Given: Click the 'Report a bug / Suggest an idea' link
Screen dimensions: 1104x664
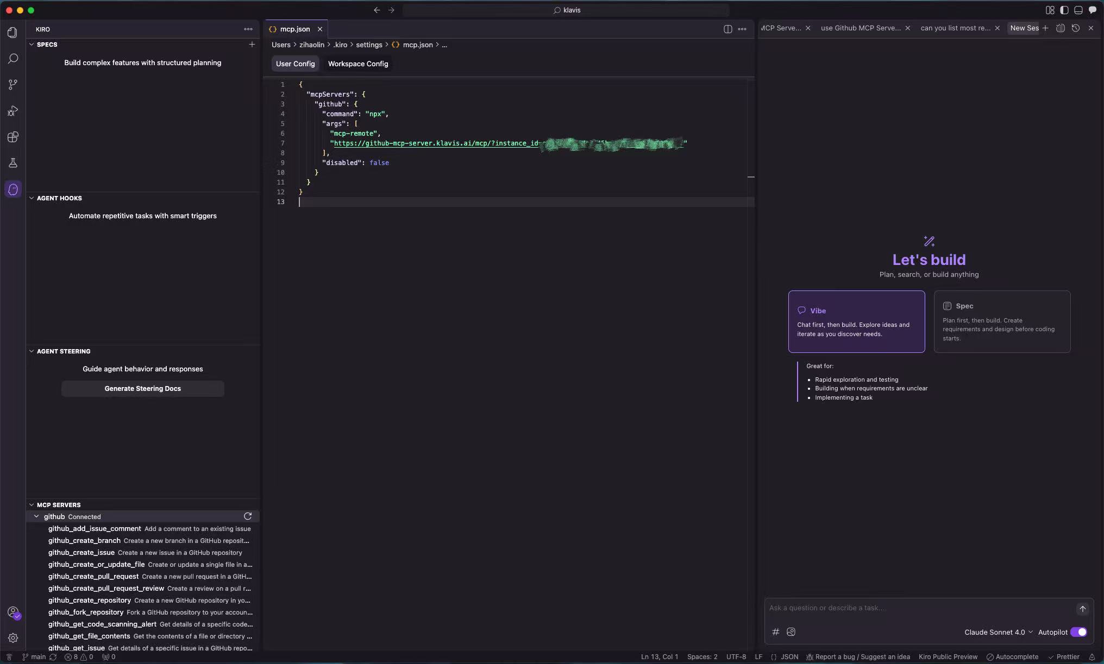Looking at the screenshot, I should [857, 656].
